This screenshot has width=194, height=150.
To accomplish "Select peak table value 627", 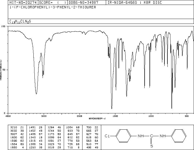I will point(89,134).
